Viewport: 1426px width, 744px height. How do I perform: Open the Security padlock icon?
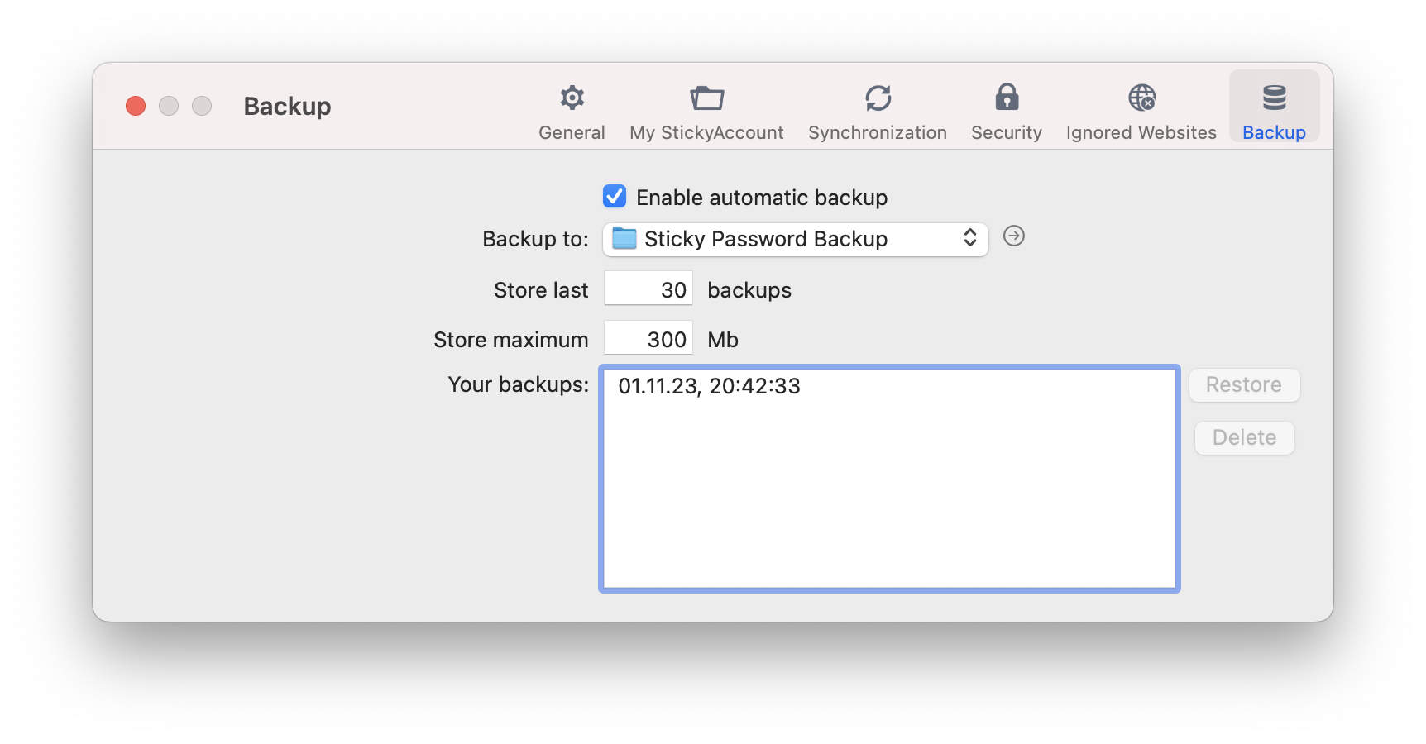(1007, 98)
